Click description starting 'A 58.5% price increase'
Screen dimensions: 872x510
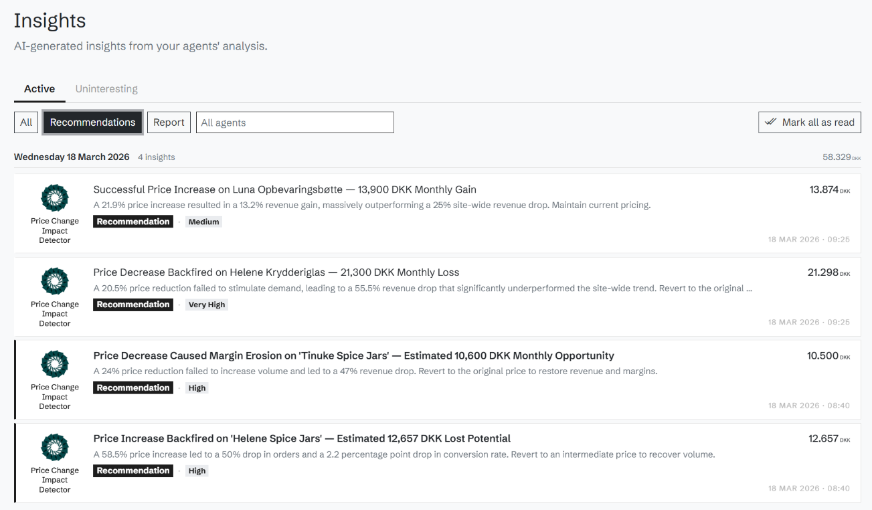(404, 454)
